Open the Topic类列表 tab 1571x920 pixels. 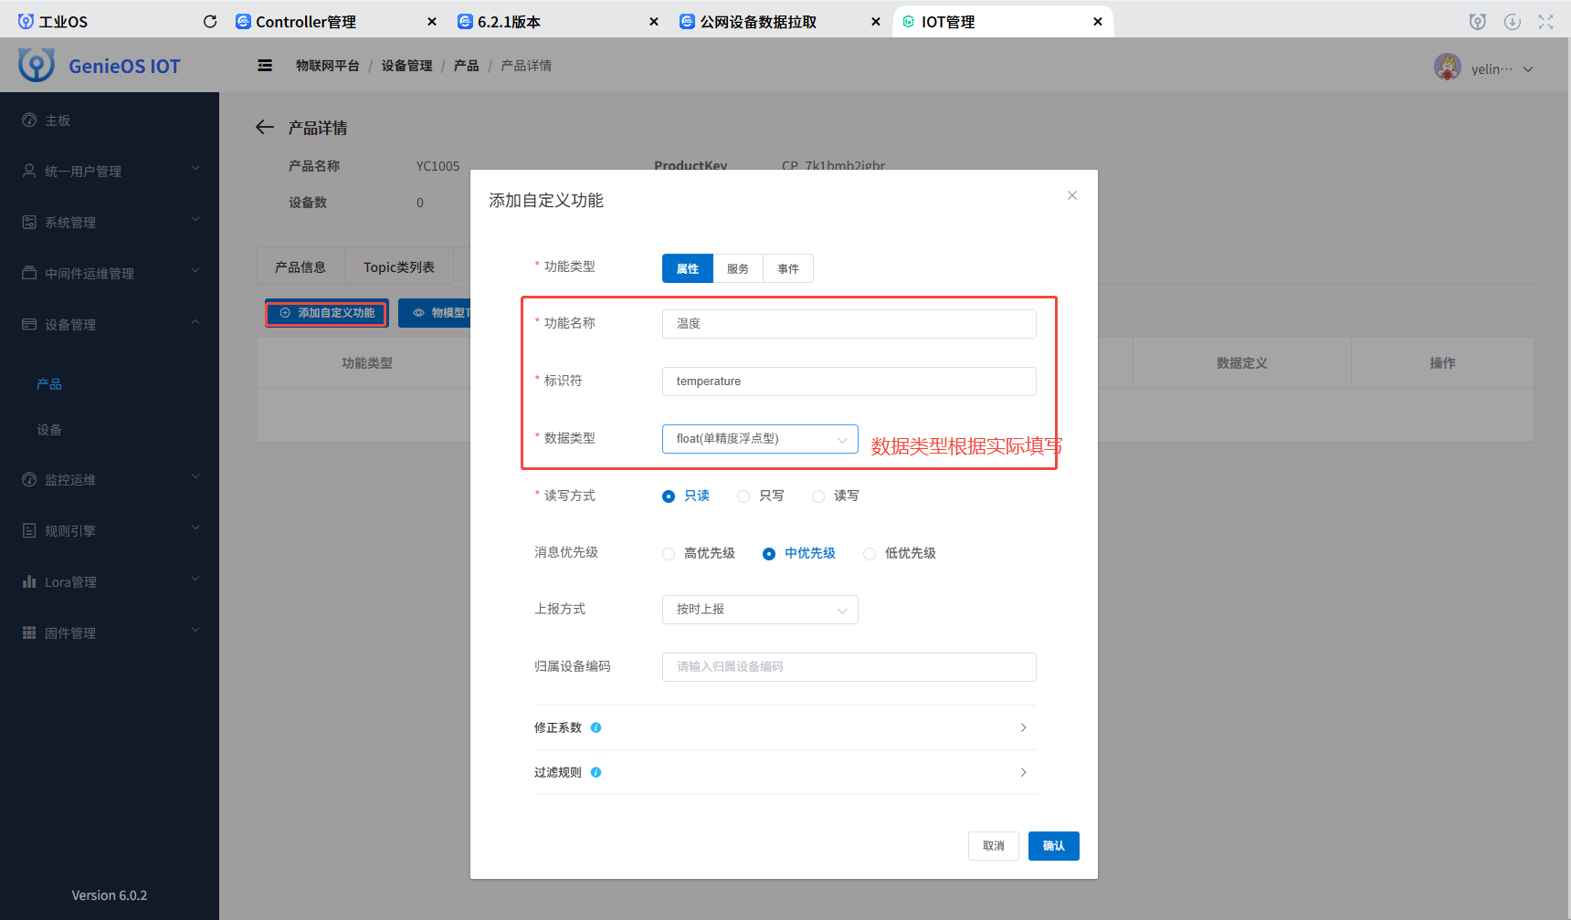(x=399, y=267)
